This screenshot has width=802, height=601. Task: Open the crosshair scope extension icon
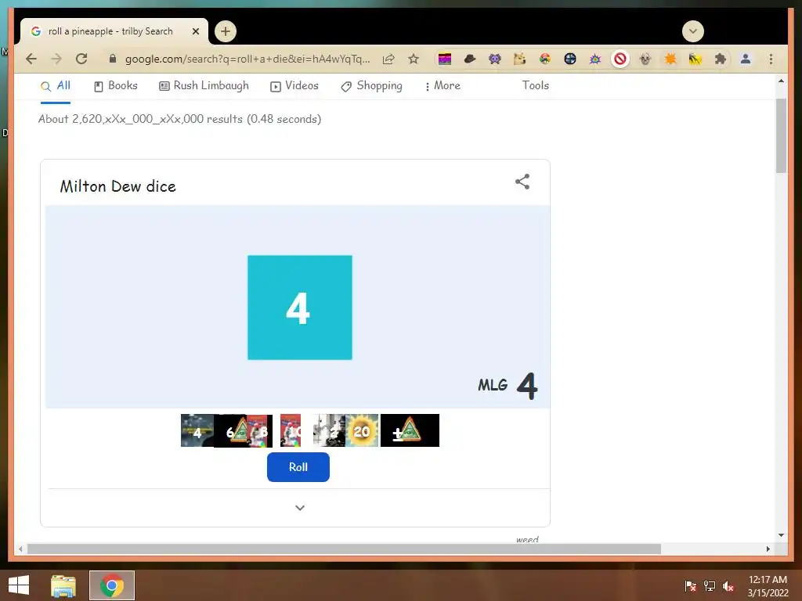pos(570,59)
